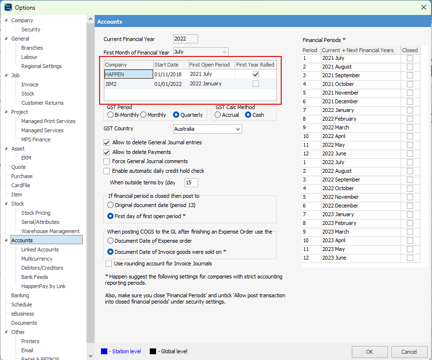Open First Month of Financial Year dropdown
The height and width of the screenshot is (360, 432).
tap(224, 52)
